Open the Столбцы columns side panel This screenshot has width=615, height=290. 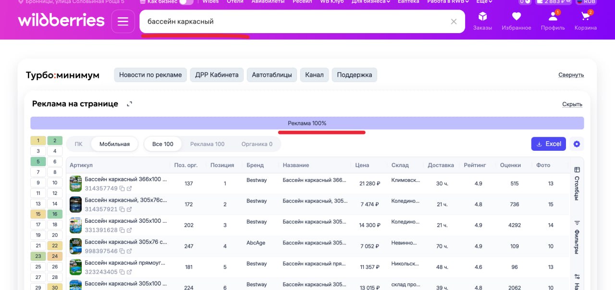(x=577, y=183)
